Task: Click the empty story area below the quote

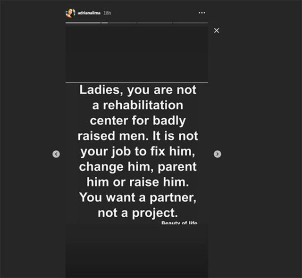Action: (137, 250)
